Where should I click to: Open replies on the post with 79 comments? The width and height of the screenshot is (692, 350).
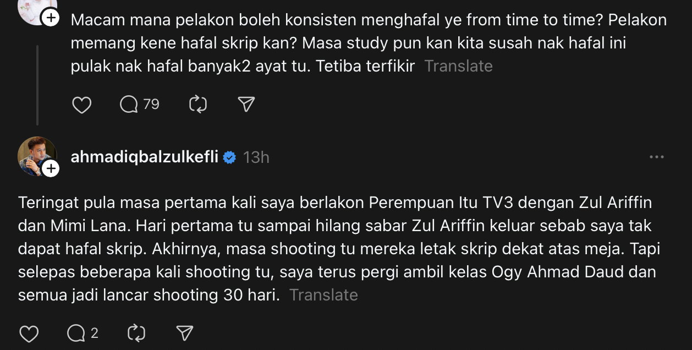point(130,105)
